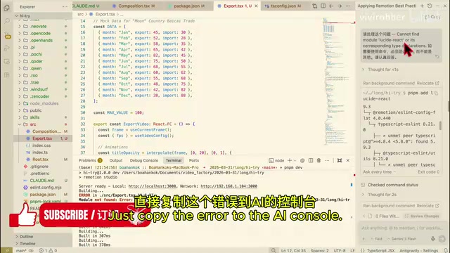This screenshot has height=253, width=450.
Task: Open editor more actions ellipsis
Action: pyautogui.click(x=347, y=6)
